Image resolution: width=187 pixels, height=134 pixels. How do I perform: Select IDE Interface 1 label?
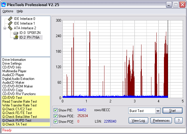click(x=25, y=23)
